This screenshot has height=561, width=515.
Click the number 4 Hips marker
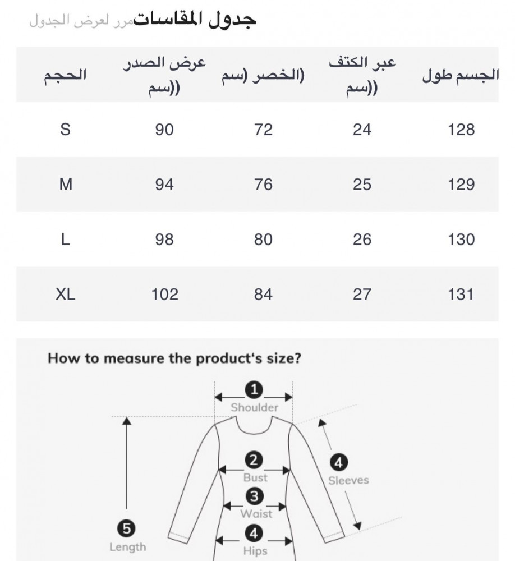[254, 533]
